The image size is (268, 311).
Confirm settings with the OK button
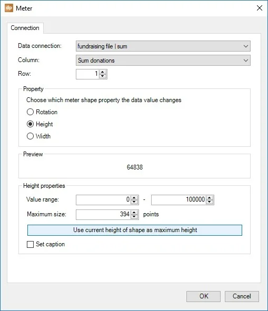pos(203,296)
